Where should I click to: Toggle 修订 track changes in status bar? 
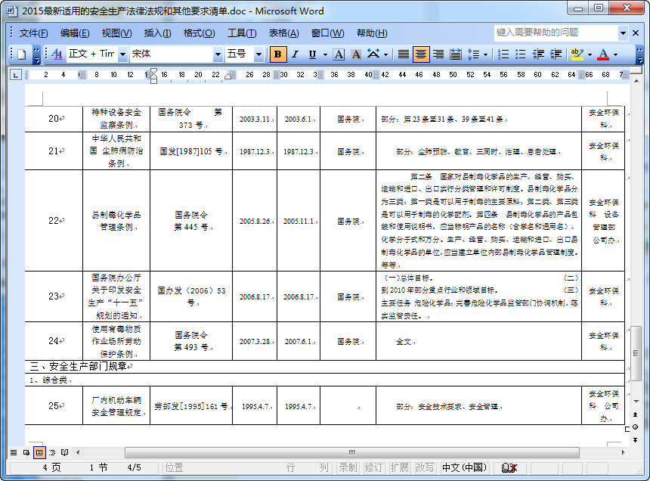click(x=373, y=467)
